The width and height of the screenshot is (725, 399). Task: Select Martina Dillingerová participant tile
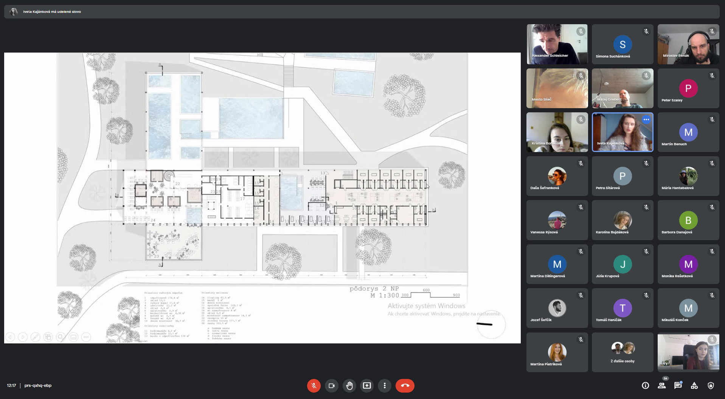click(x=557, y=264)
